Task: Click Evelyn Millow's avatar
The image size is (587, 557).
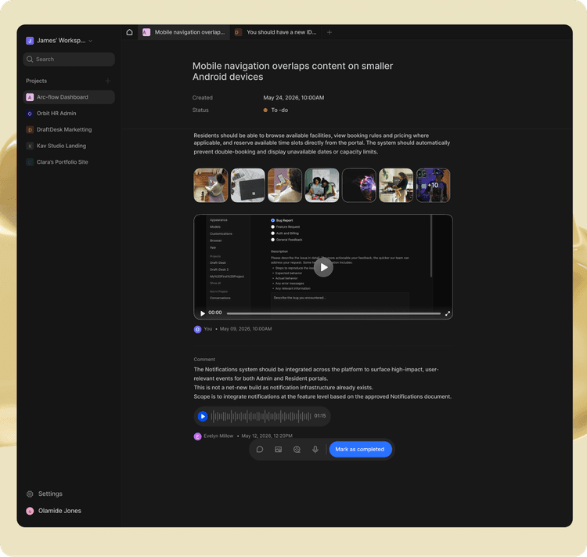Action: tap(198, 436)
